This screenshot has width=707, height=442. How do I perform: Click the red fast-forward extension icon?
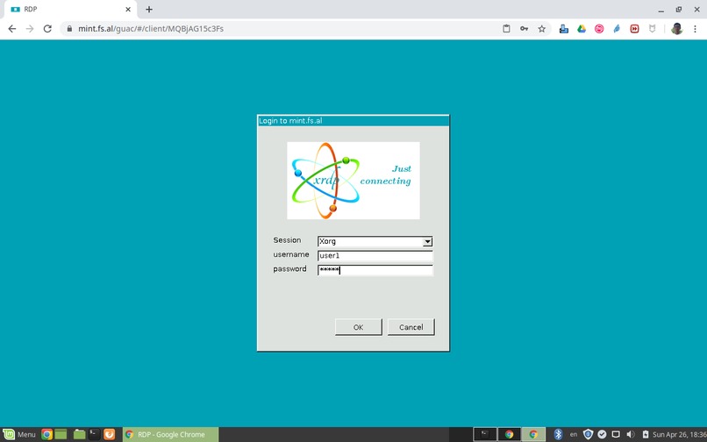634,29
